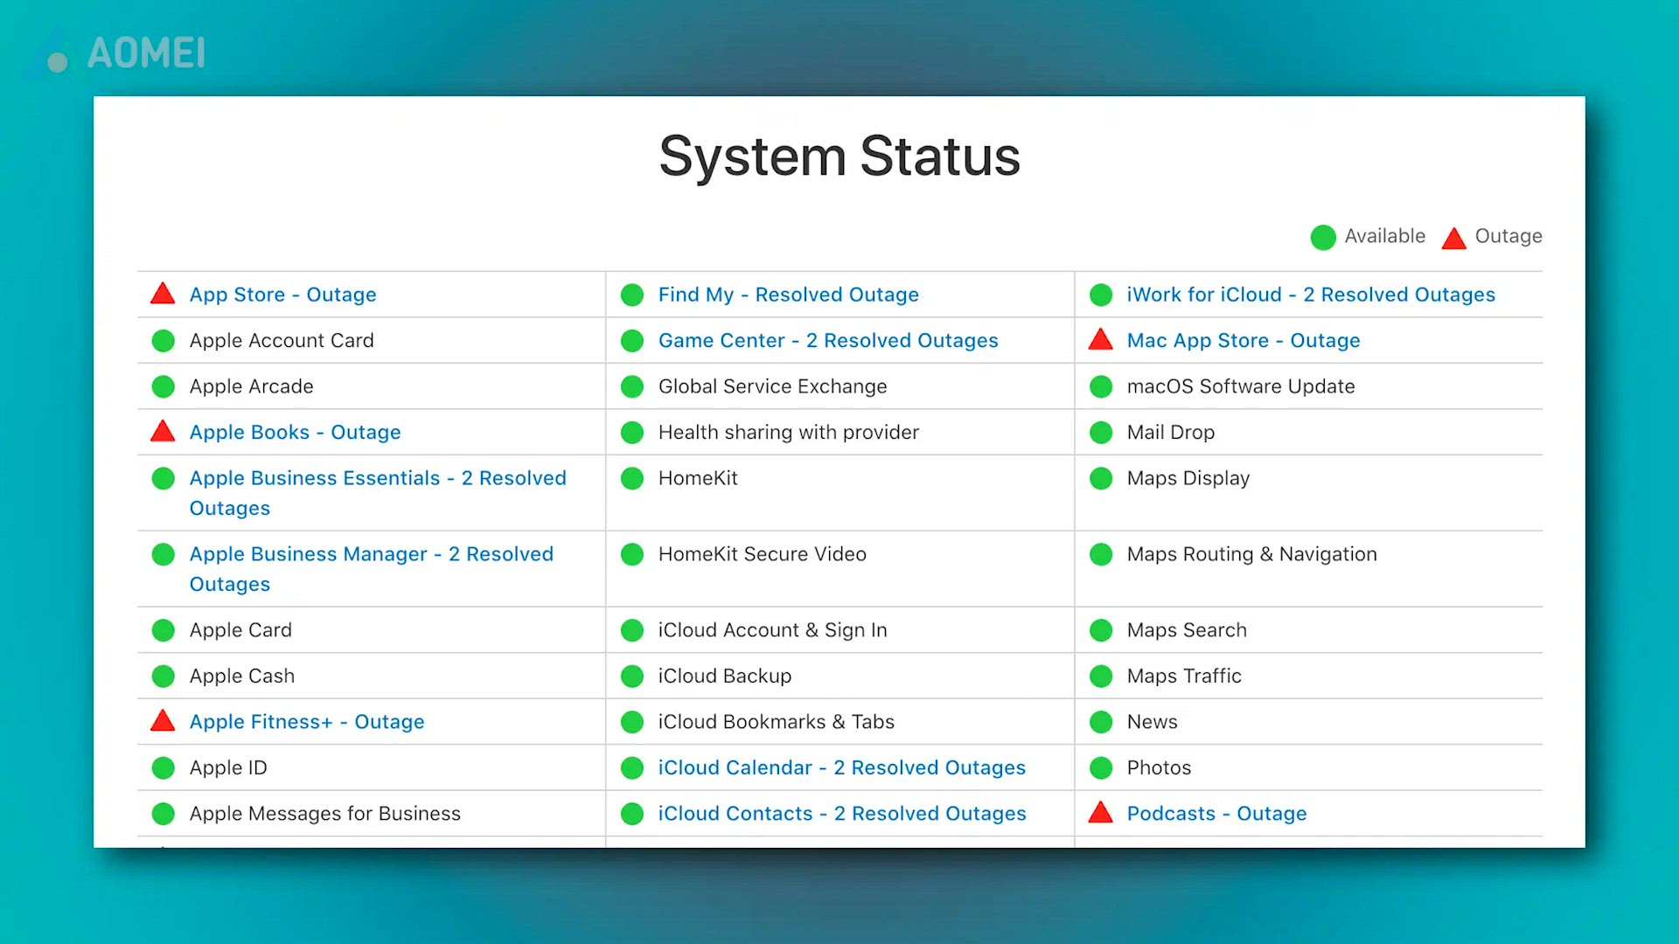Click green dot beside Apple Messages for Business
Viewport: 1679px width, 944px height.
tap(164, 814)
